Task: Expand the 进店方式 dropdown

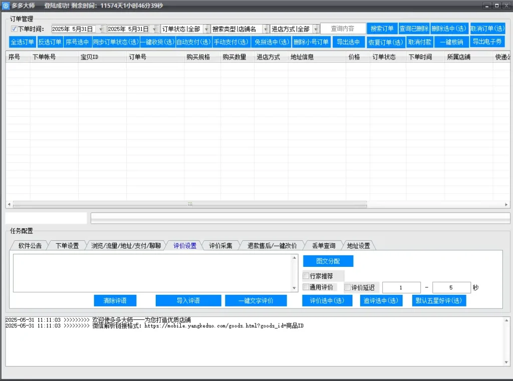Action: point(316,29)
